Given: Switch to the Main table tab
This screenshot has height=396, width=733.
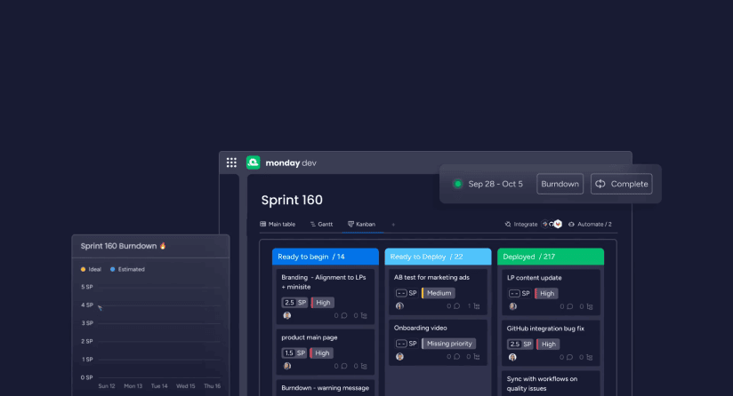Looking at the screenshot, I should click(x=276, y=225).
